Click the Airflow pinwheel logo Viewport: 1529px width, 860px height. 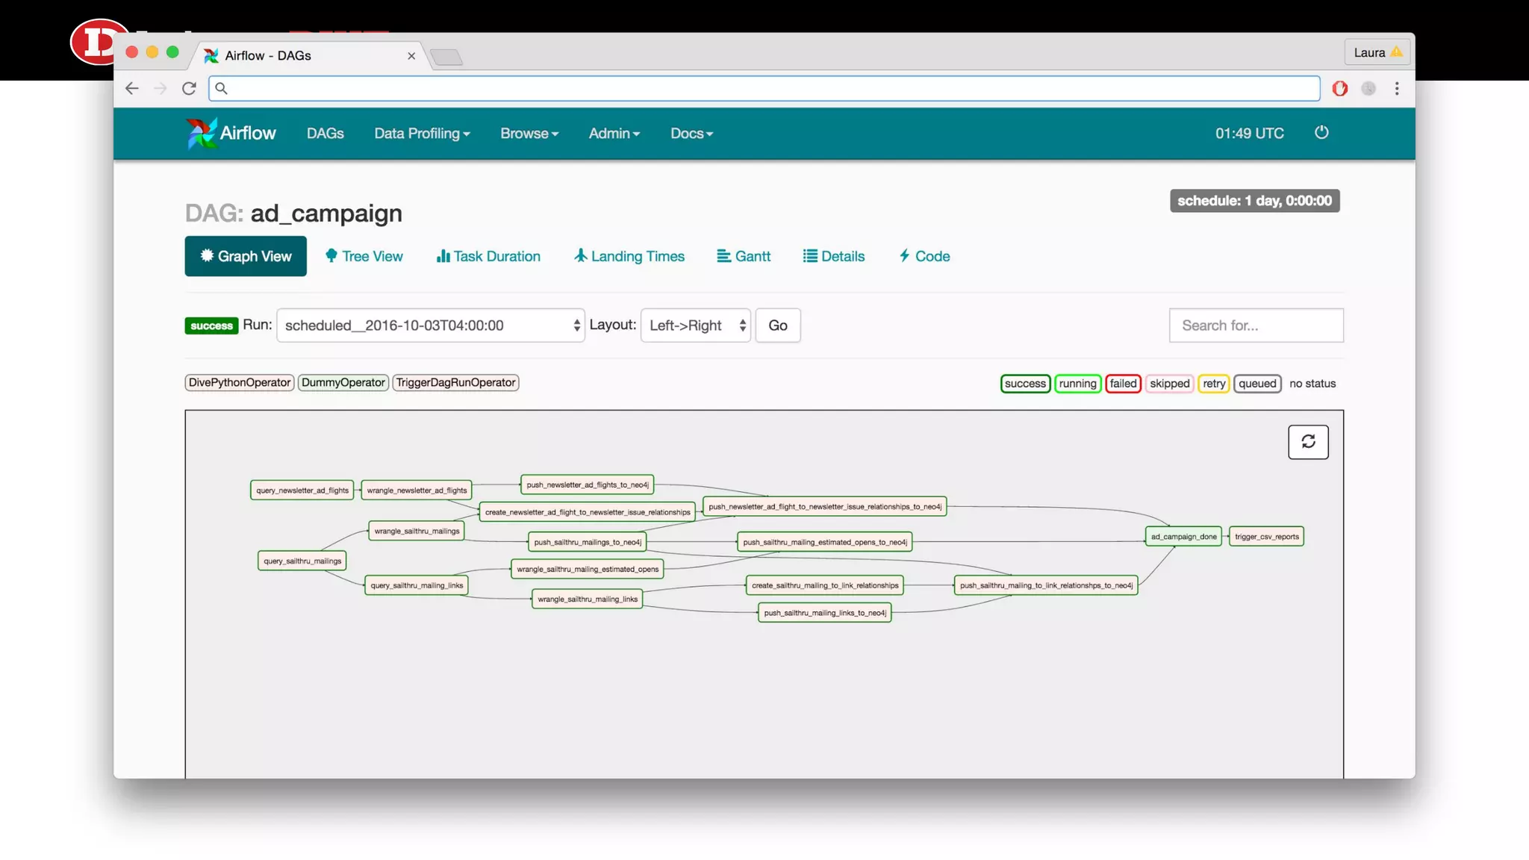pos(201,134)
